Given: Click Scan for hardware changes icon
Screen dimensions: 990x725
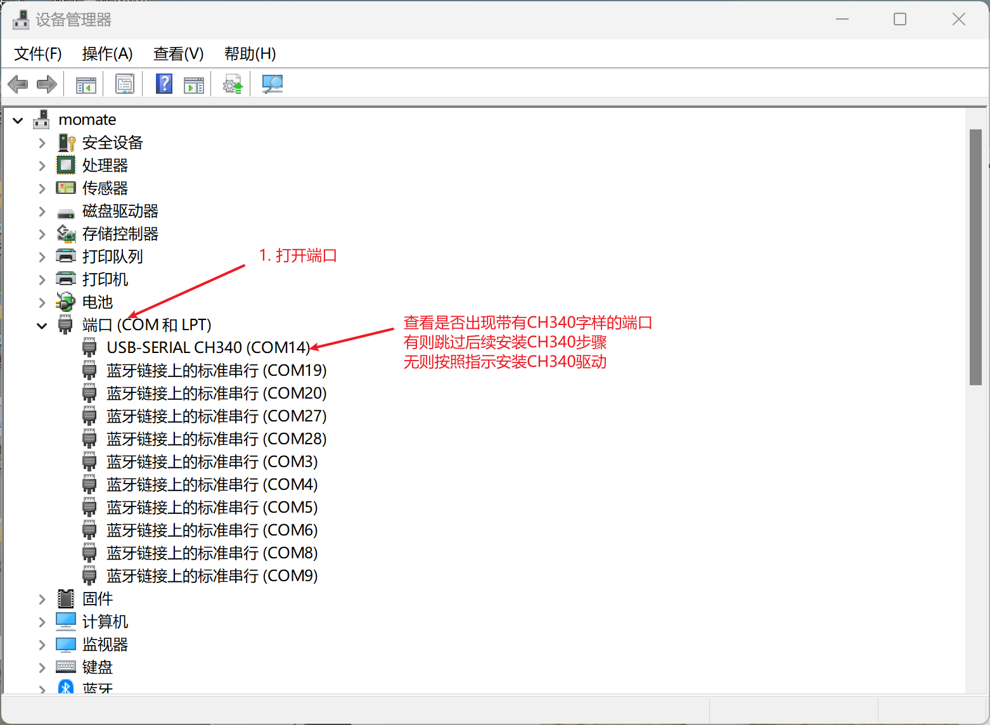Looking at the screenshot, I should tap(273, 84).
